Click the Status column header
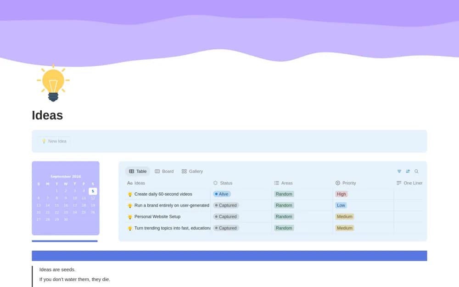 223,183
